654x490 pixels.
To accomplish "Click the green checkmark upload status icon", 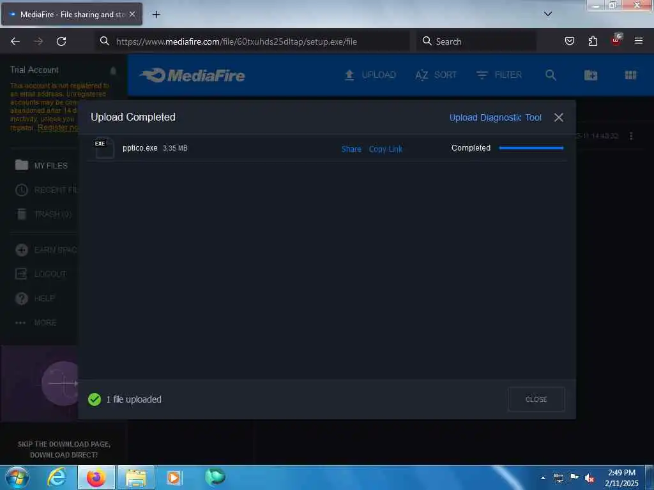I will tap(95, 399).
